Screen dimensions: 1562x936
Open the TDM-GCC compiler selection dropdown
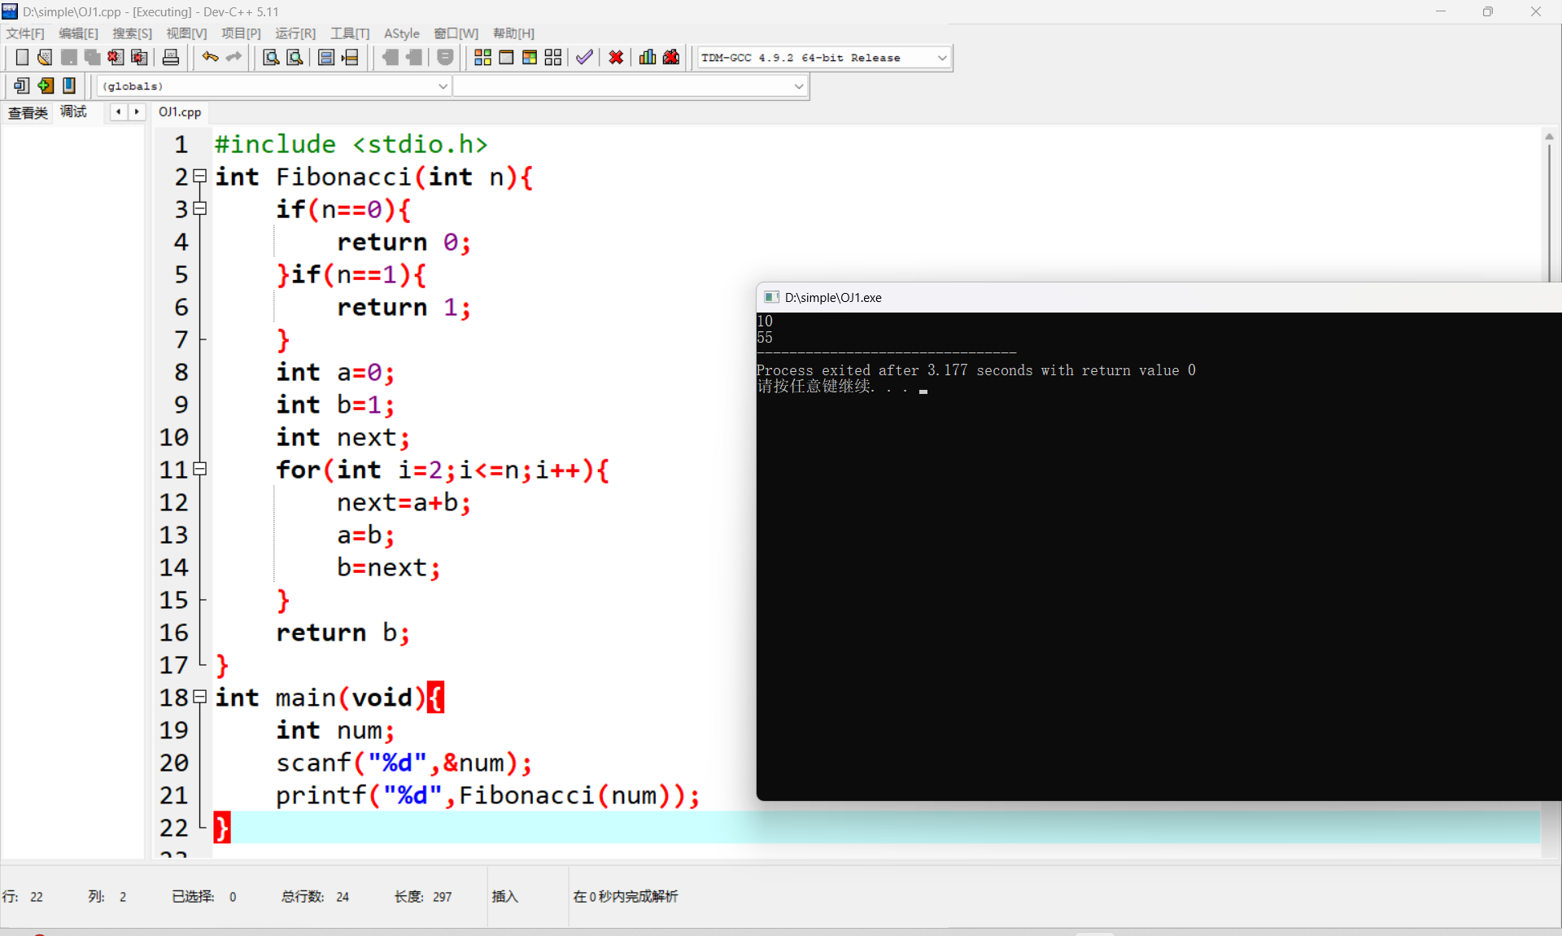pyautogui.click(x=942, y=58)
